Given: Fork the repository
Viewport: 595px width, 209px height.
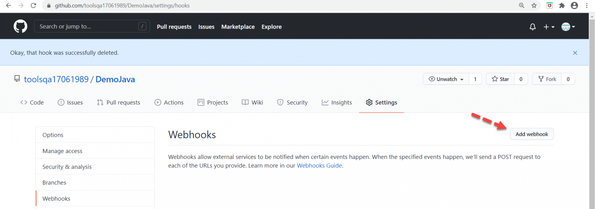Looking at the screenshot, I should point(547,79).
